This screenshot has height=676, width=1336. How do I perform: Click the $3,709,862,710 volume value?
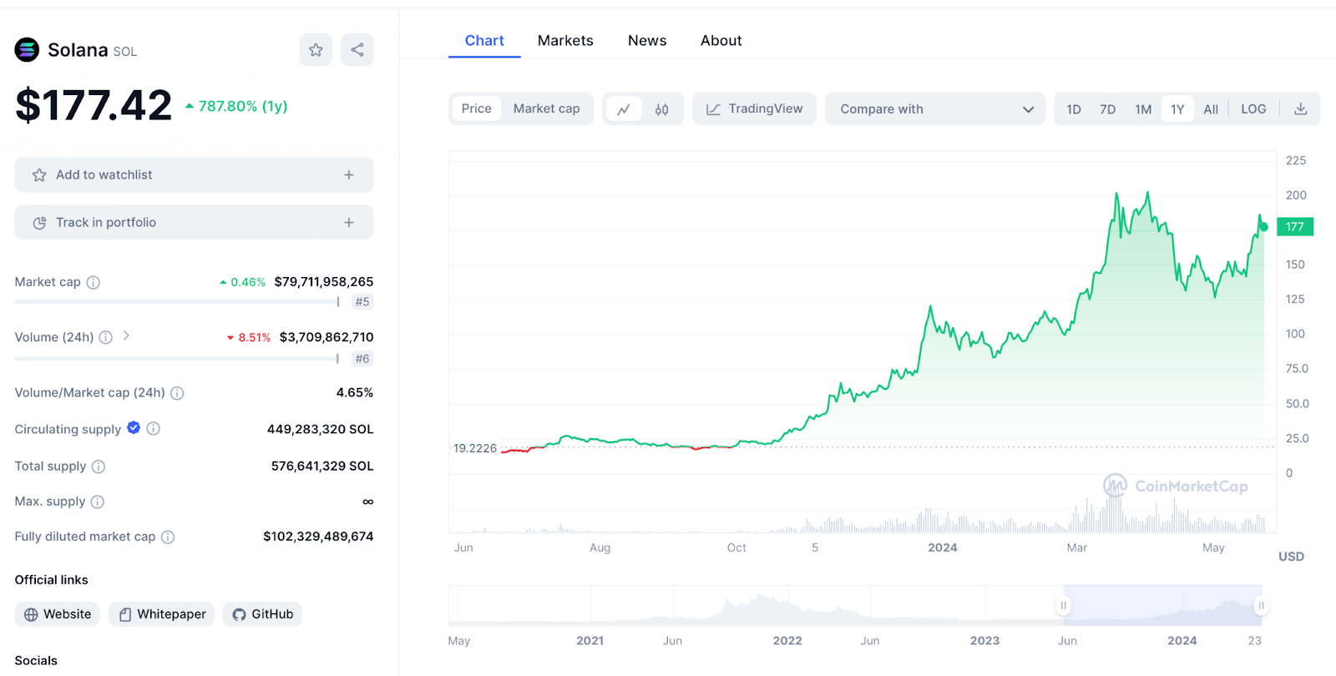(326, 337)
